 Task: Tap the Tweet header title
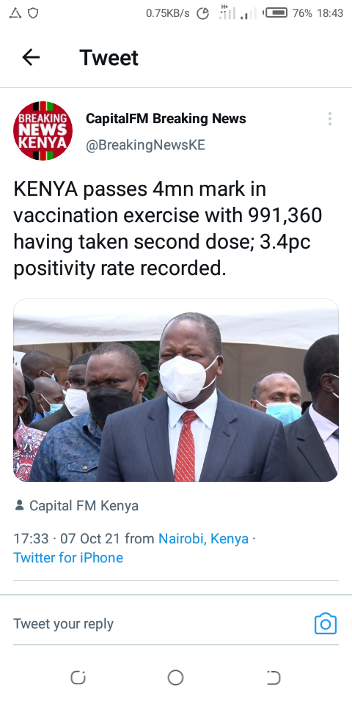pyautogui.click(x=109, y=57)
